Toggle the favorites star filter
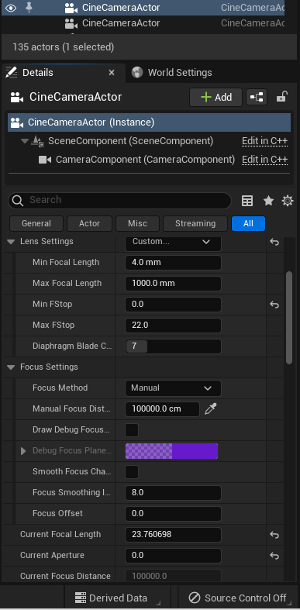Image resolution: width=300 pixels, height=610 pixels. point(268,201)
